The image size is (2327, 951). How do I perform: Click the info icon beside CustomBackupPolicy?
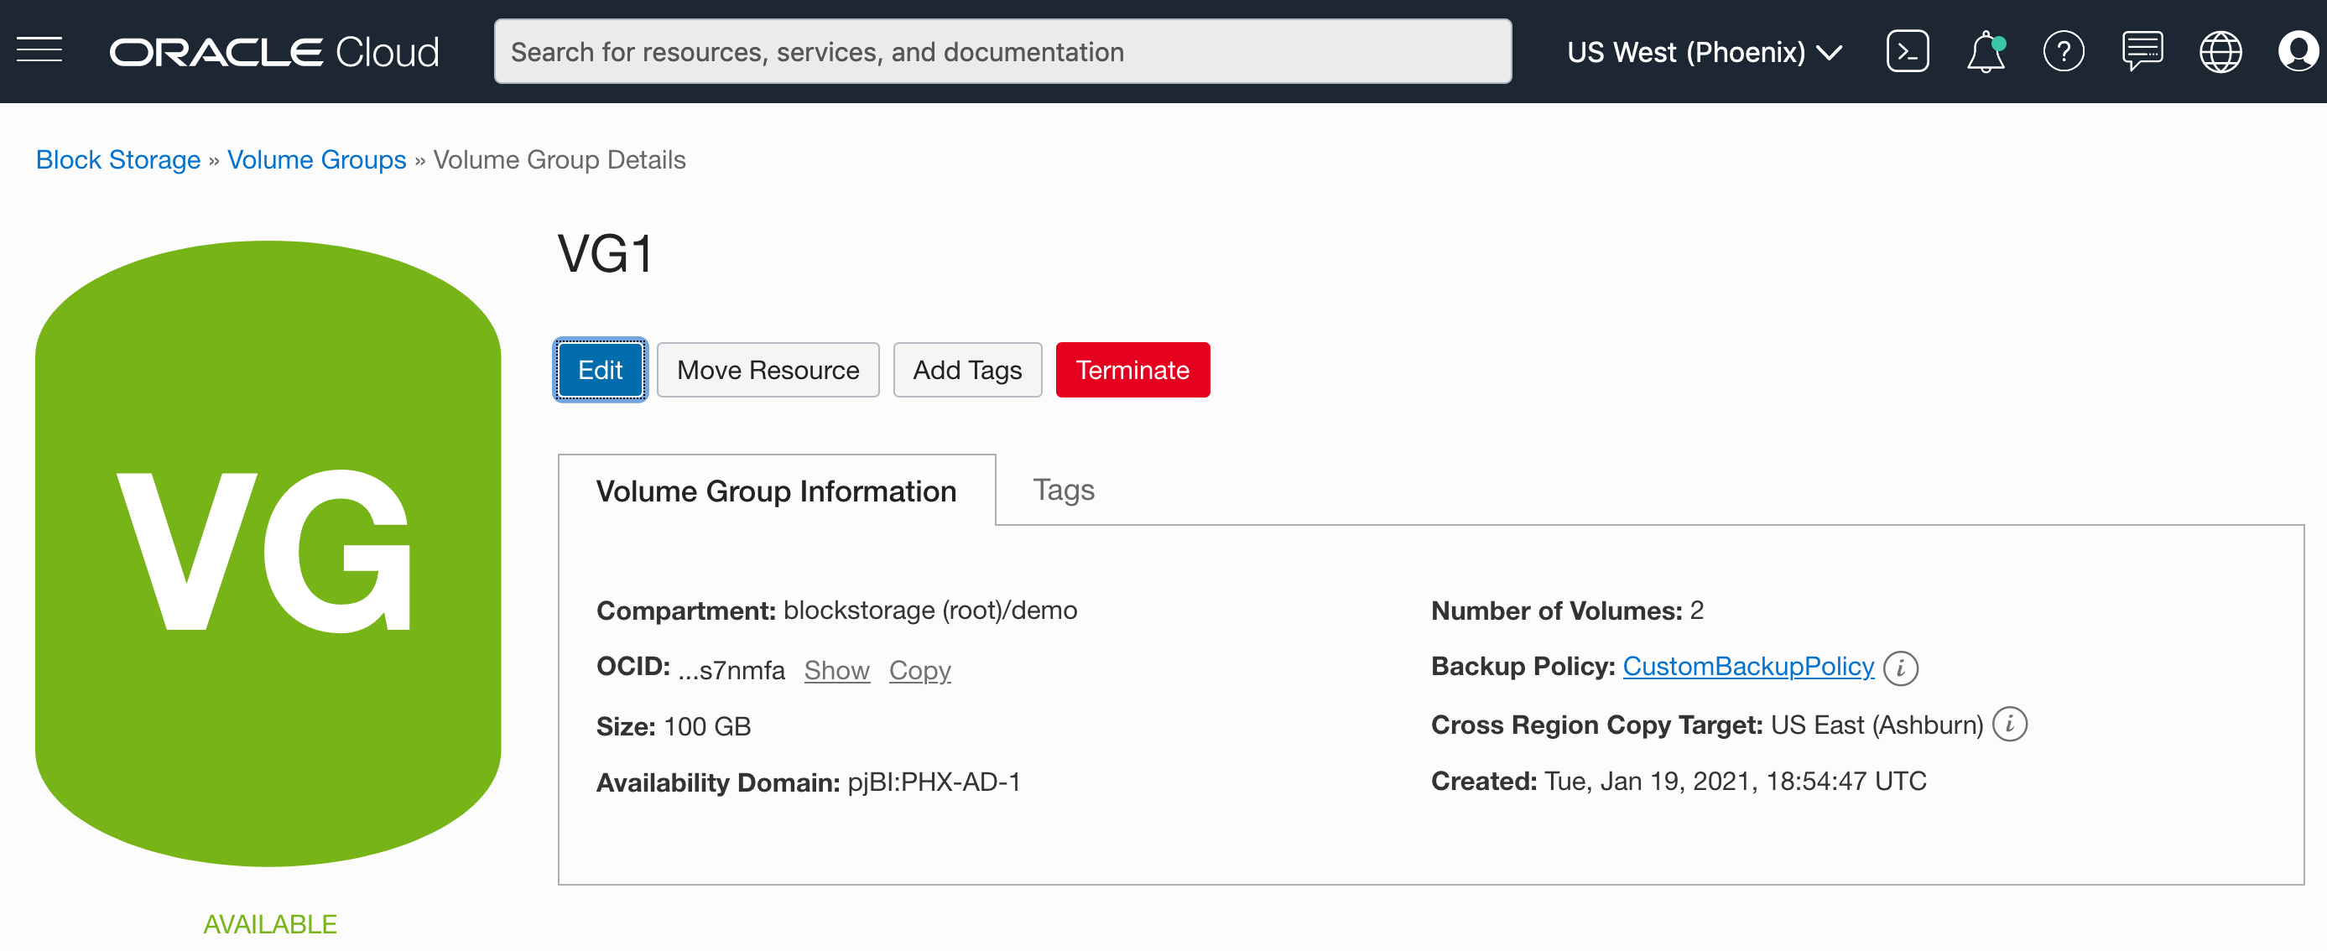(1903, 668)
